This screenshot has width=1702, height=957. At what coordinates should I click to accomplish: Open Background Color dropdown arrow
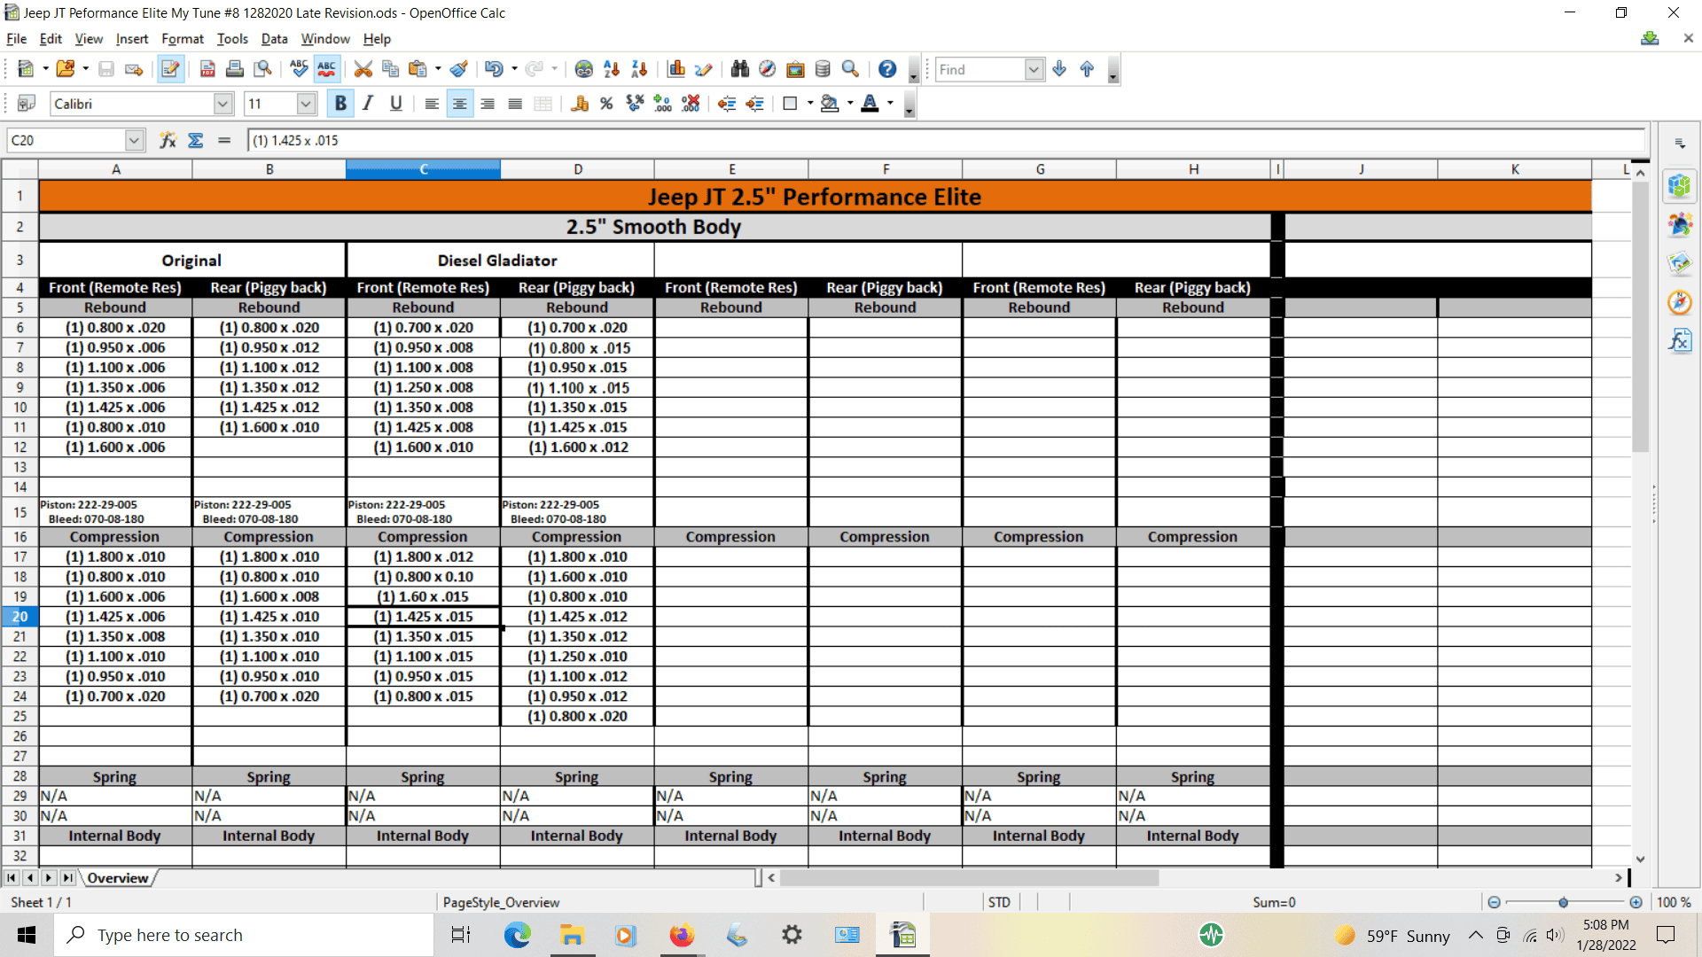(850, 104)
